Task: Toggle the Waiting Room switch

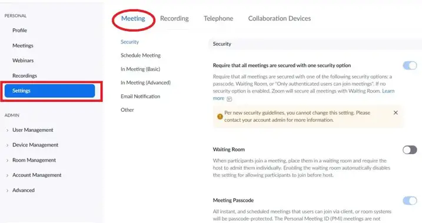Action: 410,150
